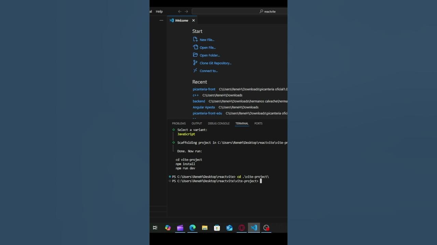The height and width of the screenshot is (245, 437).
Task: Click the VS Code logo on Welcome tab
Action: [x=172, y=20]
